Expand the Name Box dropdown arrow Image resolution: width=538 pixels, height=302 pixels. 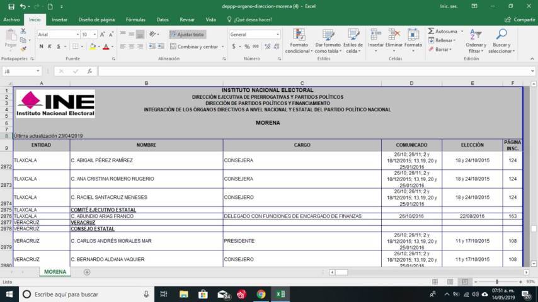(x=38, y=71)
